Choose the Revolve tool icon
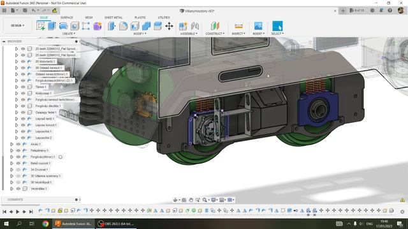Image resolution: width=408 pixels, height=229 pixels. point(63,26)
